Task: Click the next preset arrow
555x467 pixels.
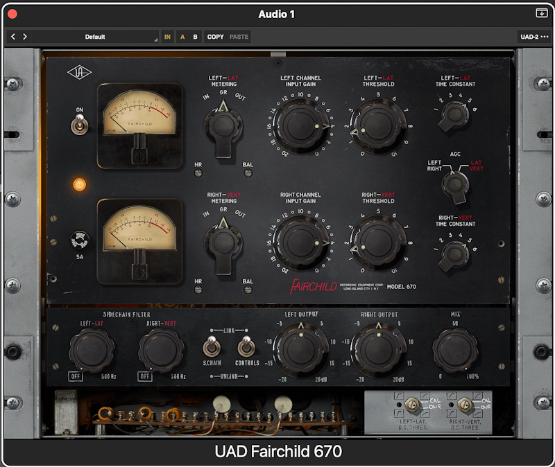Action: [25, 37]
